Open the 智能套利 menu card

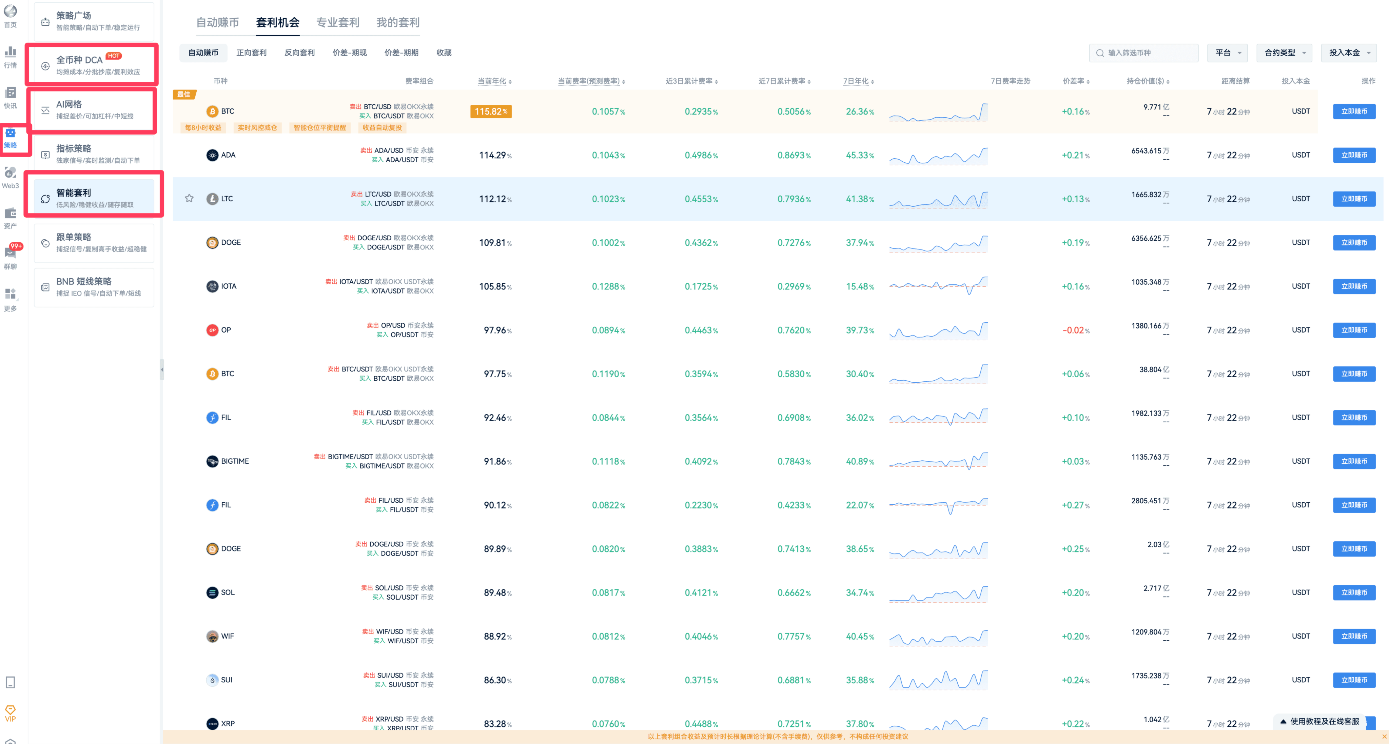click(94, 198)
